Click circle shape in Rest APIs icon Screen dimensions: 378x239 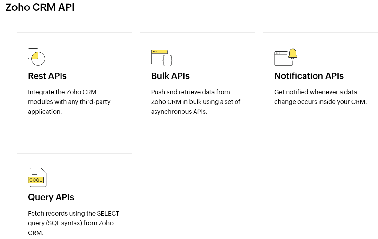pos(38,59)
